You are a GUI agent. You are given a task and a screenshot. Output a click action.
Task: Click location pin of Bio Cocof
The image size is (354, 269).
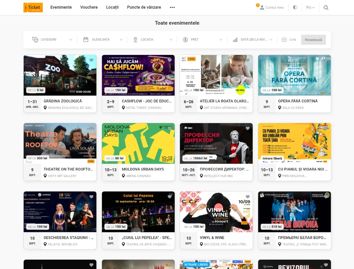(201, 244)
